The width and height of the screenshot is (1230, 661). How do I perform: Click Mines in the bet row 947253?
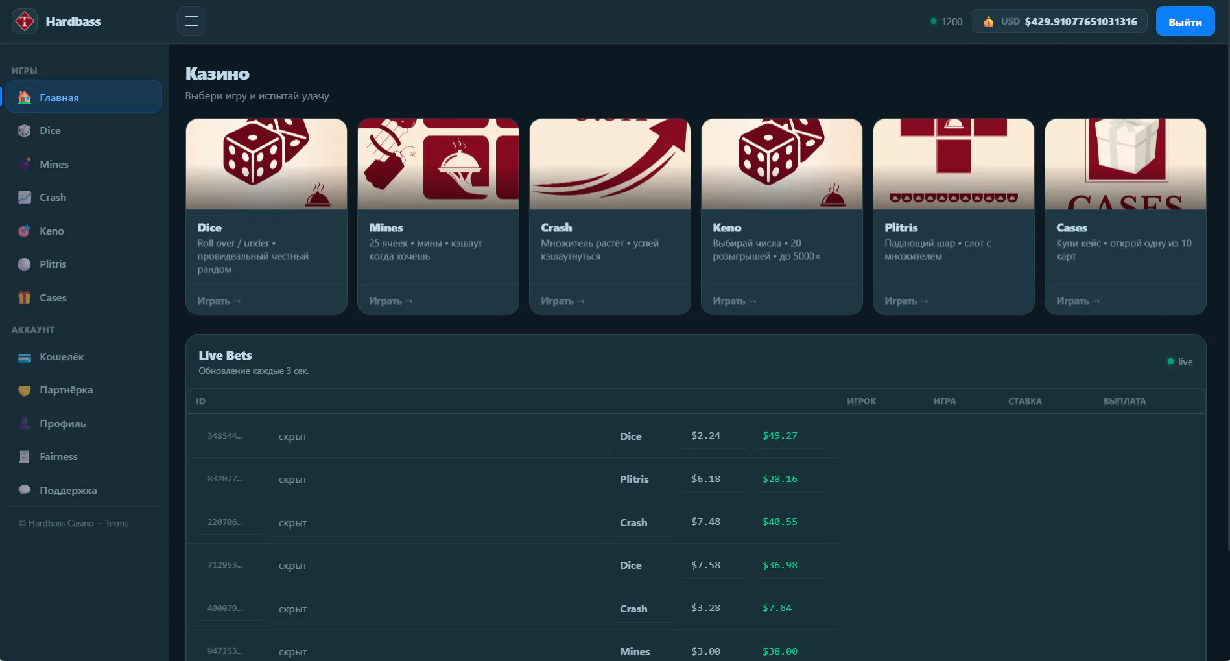[635, 651]
